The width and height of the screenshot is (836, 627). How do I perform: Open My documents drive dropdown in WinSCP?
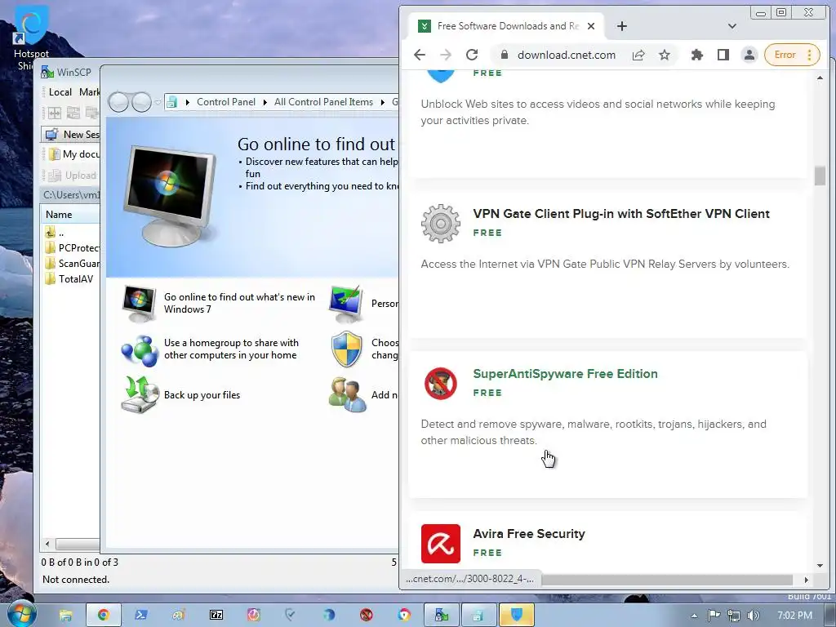click(73, 154)
